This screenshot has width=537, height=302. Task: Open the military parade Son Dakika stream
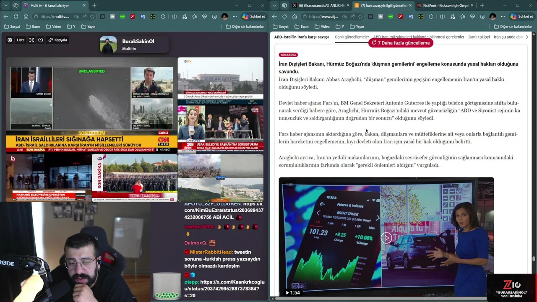[134, 177]
